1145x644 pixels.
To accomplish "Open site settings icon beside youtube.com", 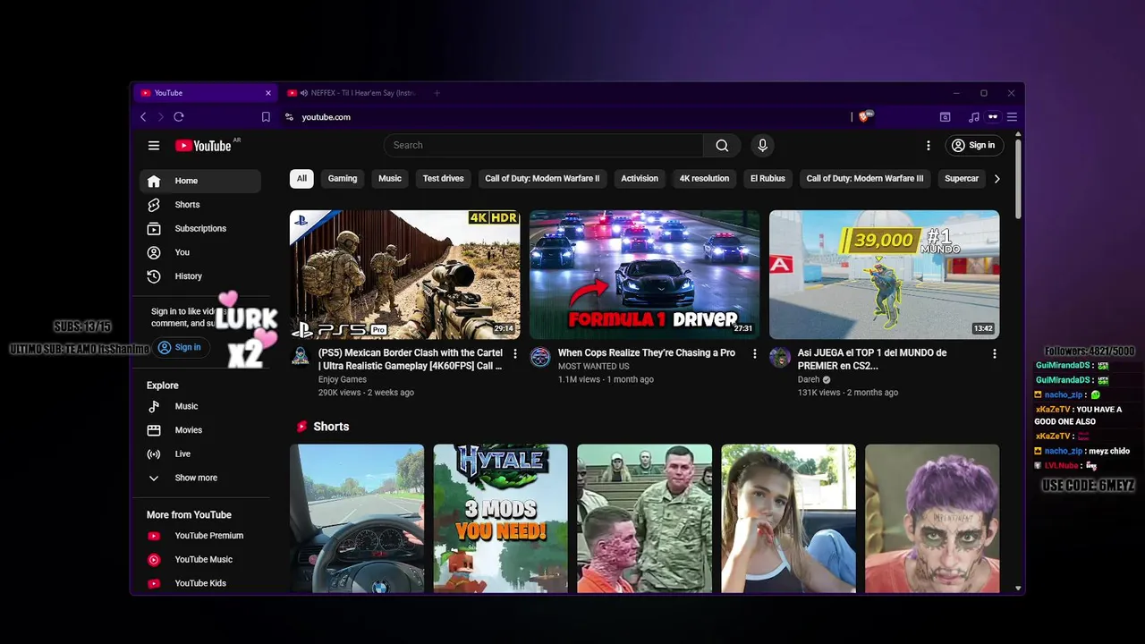I will [x=289, y=117].
